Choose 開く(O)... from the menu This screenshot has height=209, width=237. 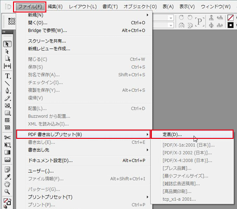(x=84, y=23)
